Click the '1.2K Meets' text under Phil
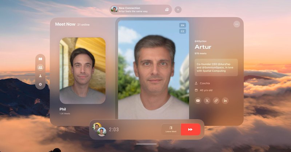This screenshot has width=291, height=152. coord(65,114)
